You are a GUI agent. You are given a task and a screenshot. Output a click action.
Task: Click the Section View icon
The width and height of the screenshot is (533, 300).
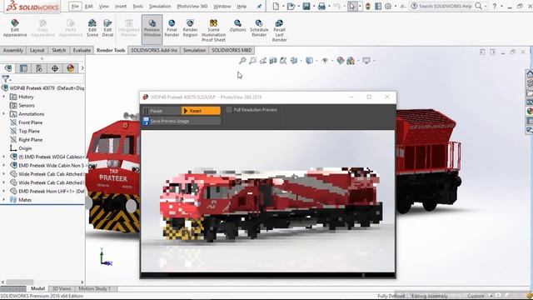pos(273,61)
